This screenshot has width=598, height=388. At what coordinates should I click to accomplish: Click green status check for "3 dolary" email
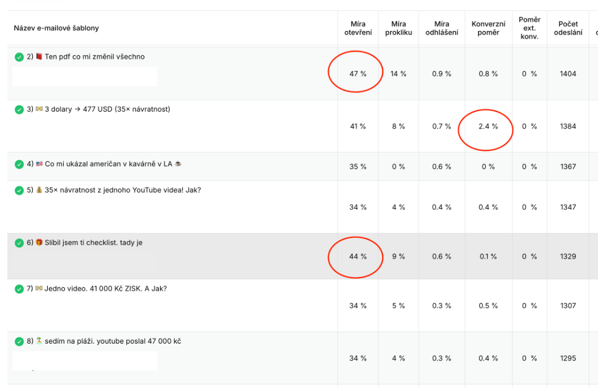pos(19,109)
